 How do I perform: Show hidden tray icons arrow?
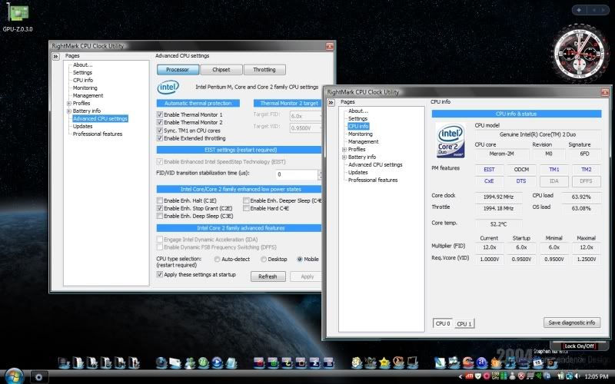click(x=460, y=376)
